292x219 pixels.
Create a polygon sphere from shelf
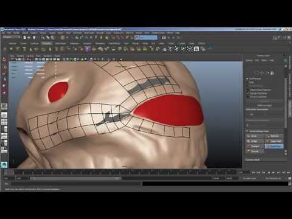[12, 49]
